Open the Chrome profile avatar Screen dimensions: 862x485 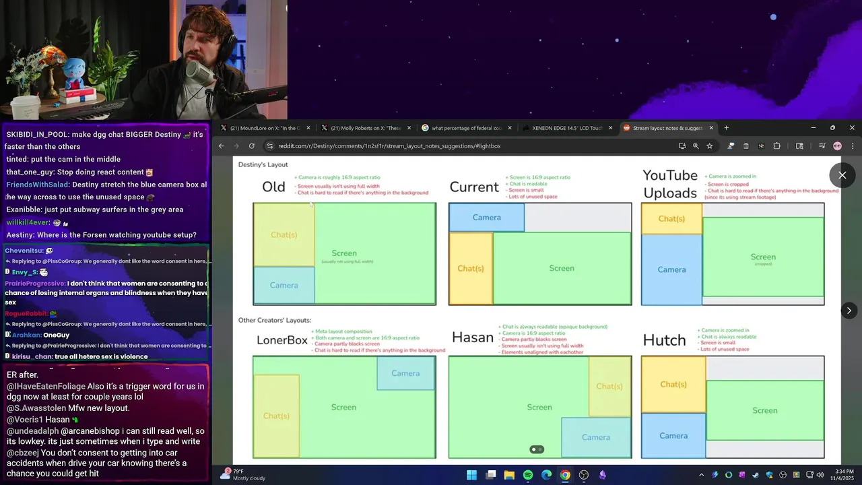coord(837,145)
